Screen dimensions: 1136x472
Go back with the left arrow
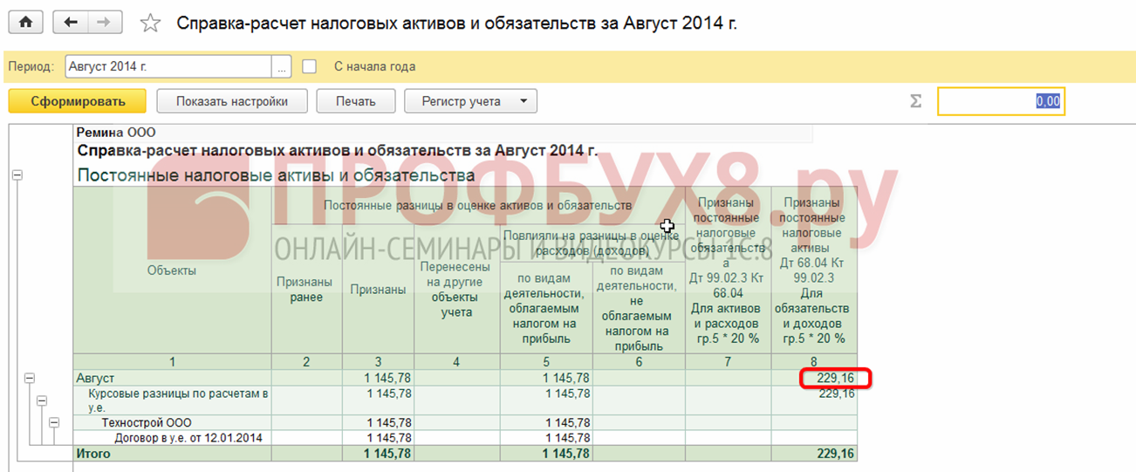[x=71, y=24]
